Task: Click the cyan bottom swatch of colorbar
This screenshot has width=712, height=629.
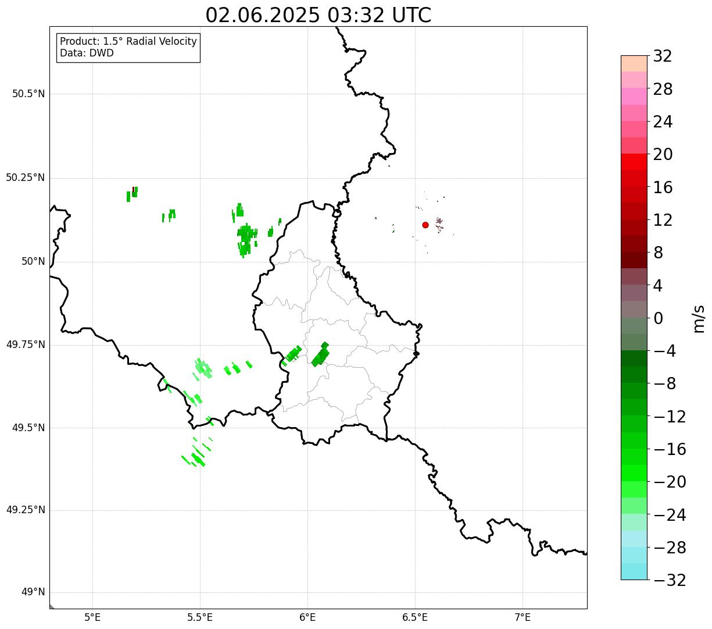Action: (634, 571)
